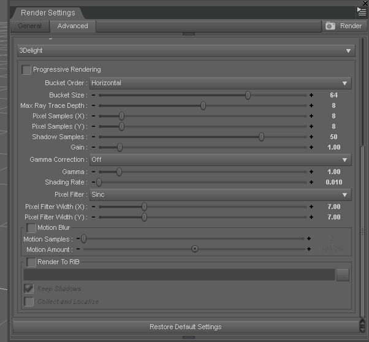Increase Gain with the plus icon
This screenshot has height=342, width=369.
[311, 147]
